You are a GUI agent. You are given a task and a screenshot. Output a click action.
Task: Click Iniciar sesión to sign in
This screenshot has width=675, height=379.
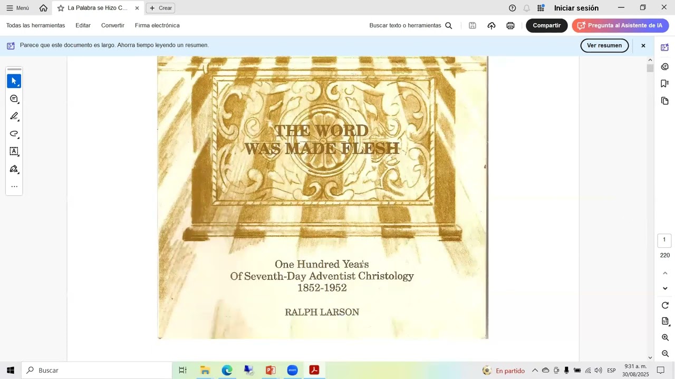coord(576,8)
